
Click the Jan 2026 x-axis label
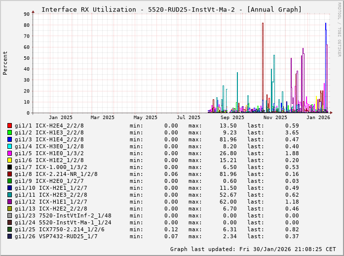(x=318, y=117)
